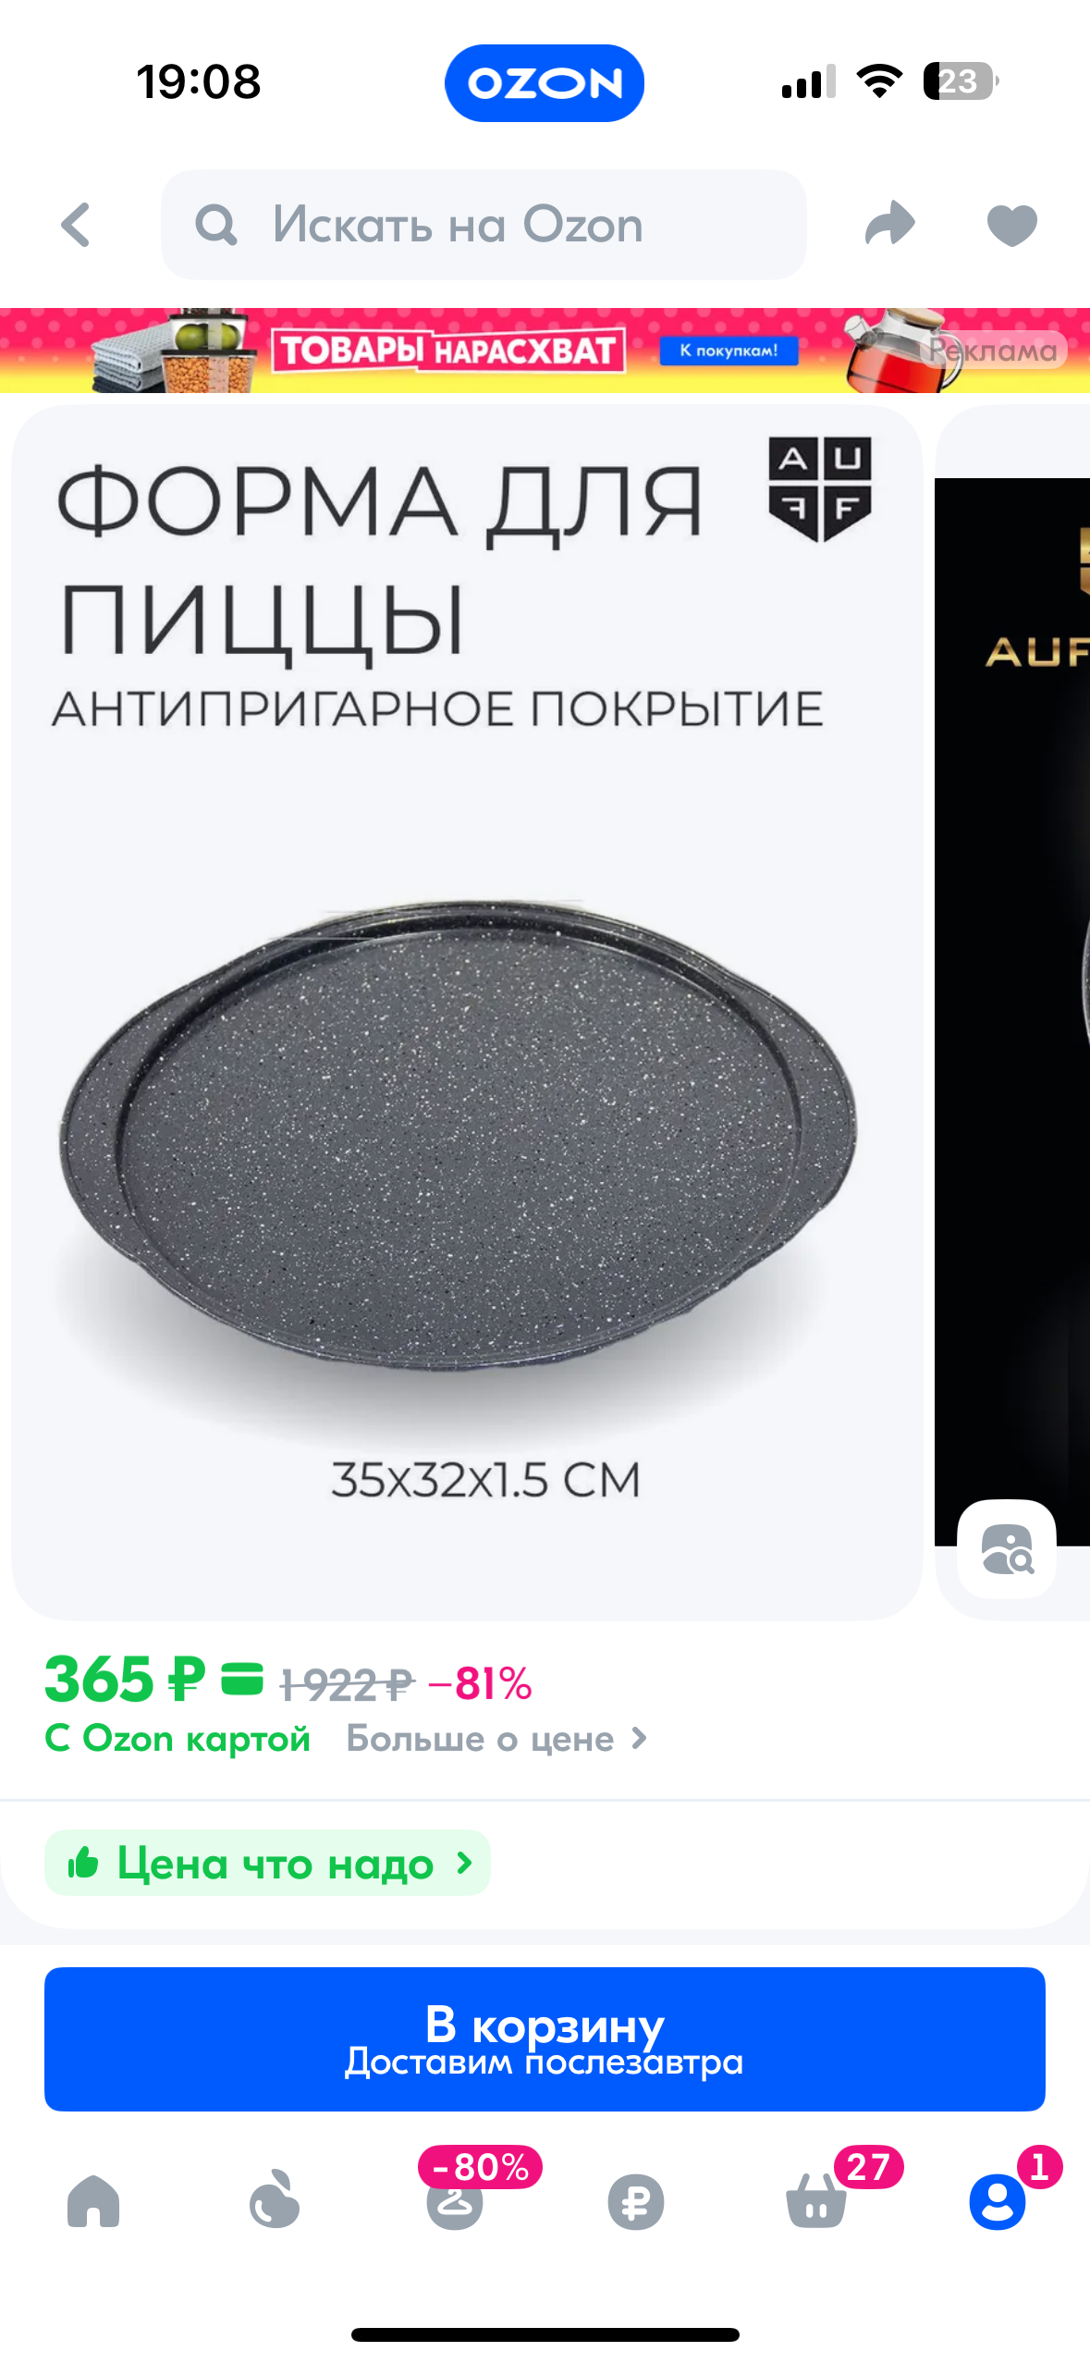Focus the 'Искать на Ozon' search field
The image size is (1090, 2364).
(484, 225)
